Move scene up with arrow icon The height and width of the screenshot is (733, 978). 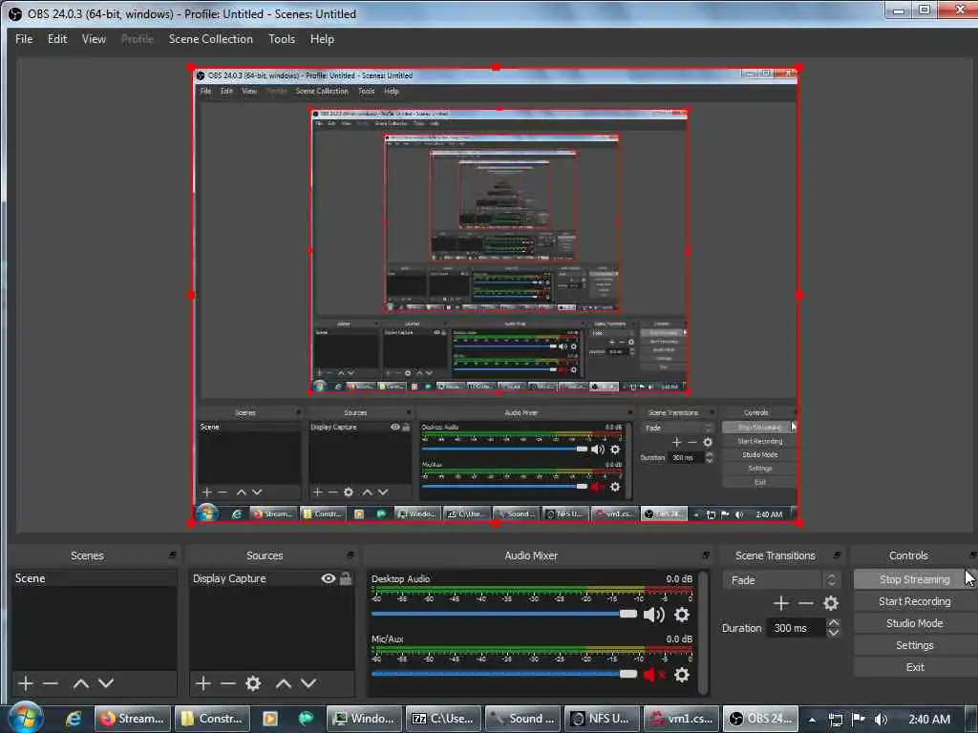click(x=80, y=683)
